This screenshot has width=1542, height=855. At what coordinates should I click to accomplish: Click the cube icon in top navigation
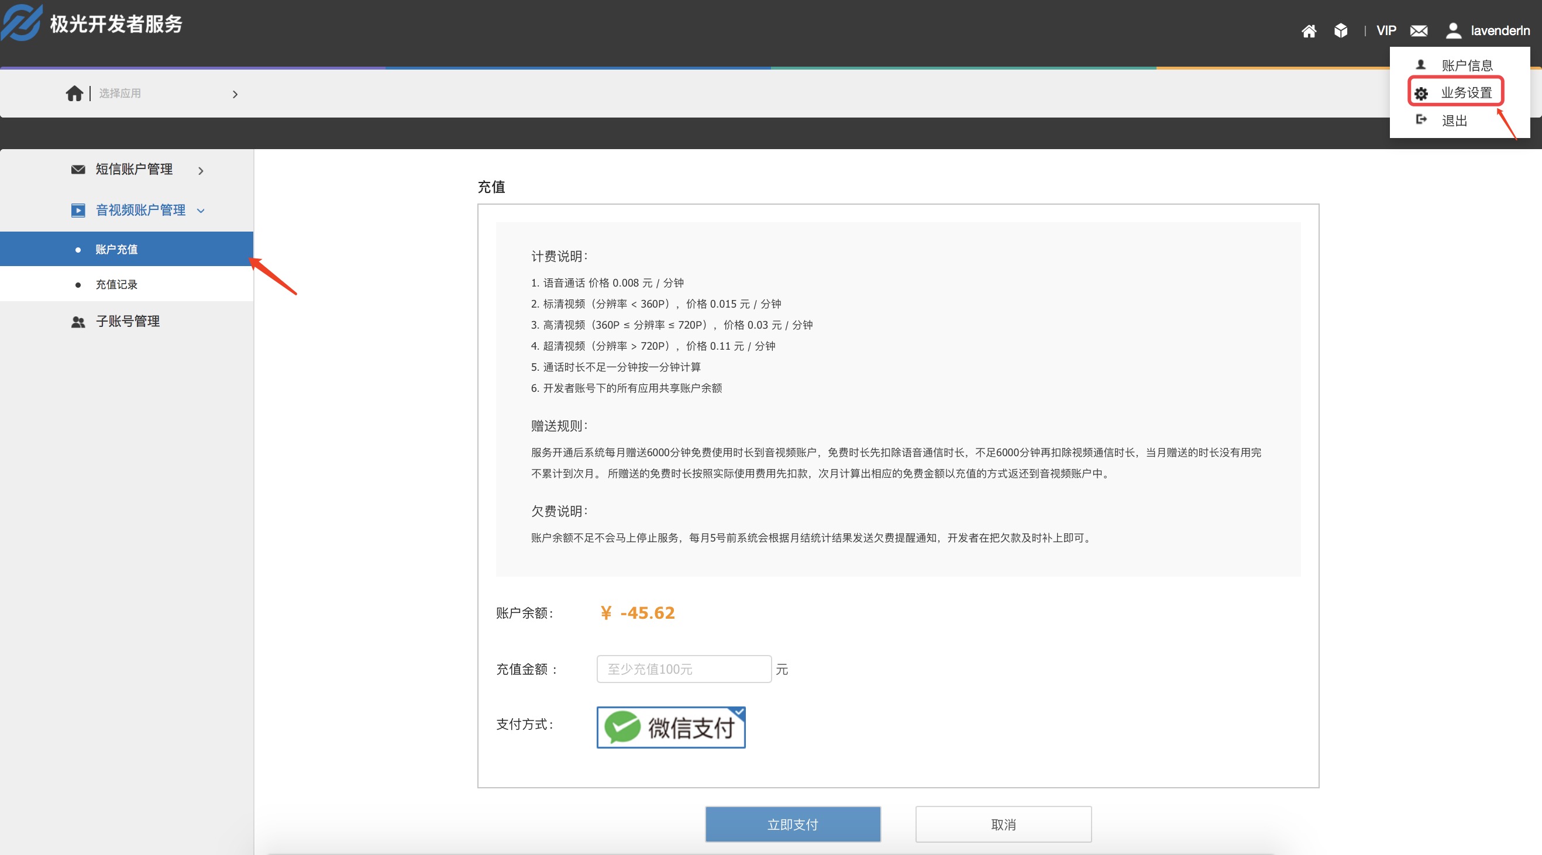[1341, 30]
